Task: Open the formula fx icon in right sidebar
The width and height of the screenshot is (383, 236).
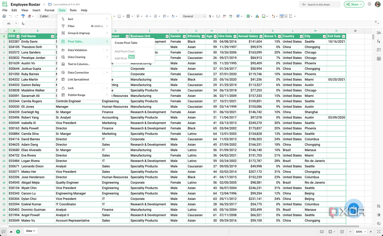Action: coord(379,41)
